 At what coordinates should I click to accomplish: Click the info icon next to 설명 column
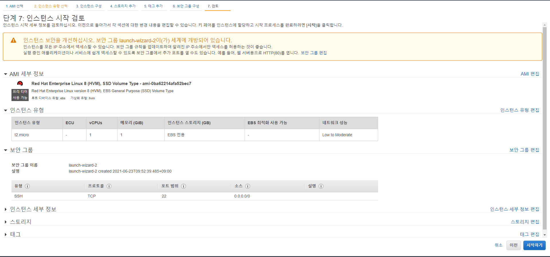(x=321, y=186)
